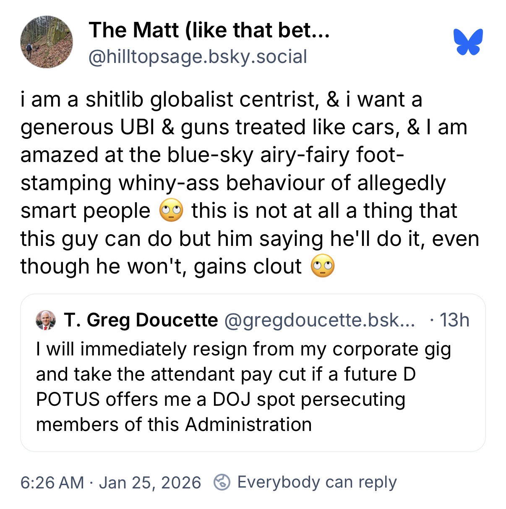The height and width of the screenshot is (509, 506).
Task: Click the @gregdoucette.bsk... handle
Action: (x=320, y=321)
